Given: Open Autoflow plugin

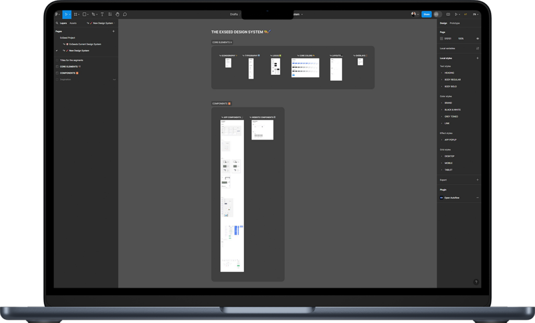Looking at the screenshot, I should [452, 198].
